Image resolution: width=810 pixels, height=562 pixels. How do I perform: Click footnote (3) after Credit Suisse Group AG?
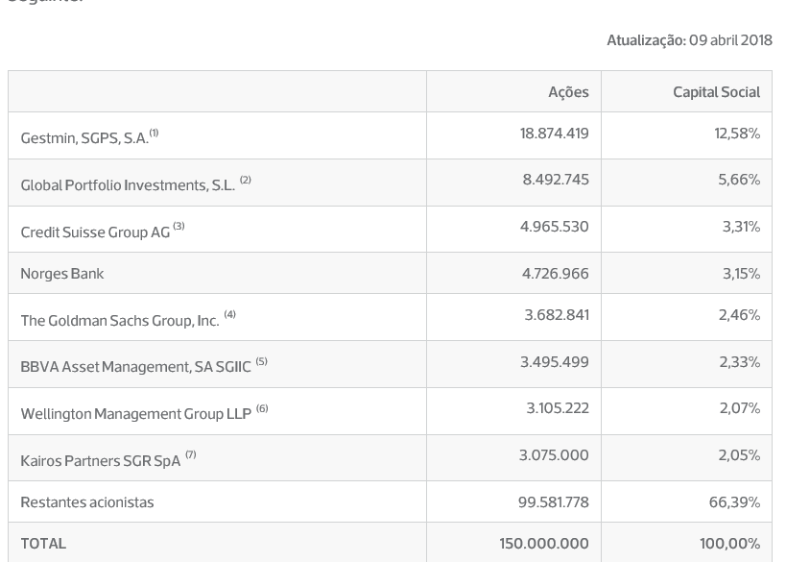179,227
